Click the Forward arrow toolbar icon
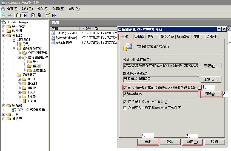The height and width of the screenshot is (151, 231). (10, 15)
